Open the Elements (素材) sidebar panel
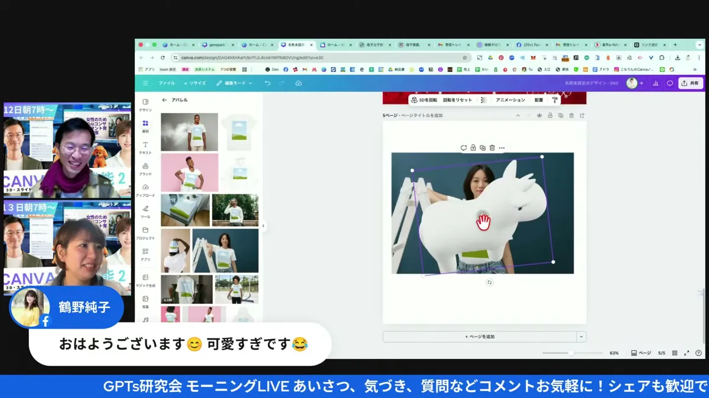This screenshot has width=709, height=398. [x=145, y=126]
